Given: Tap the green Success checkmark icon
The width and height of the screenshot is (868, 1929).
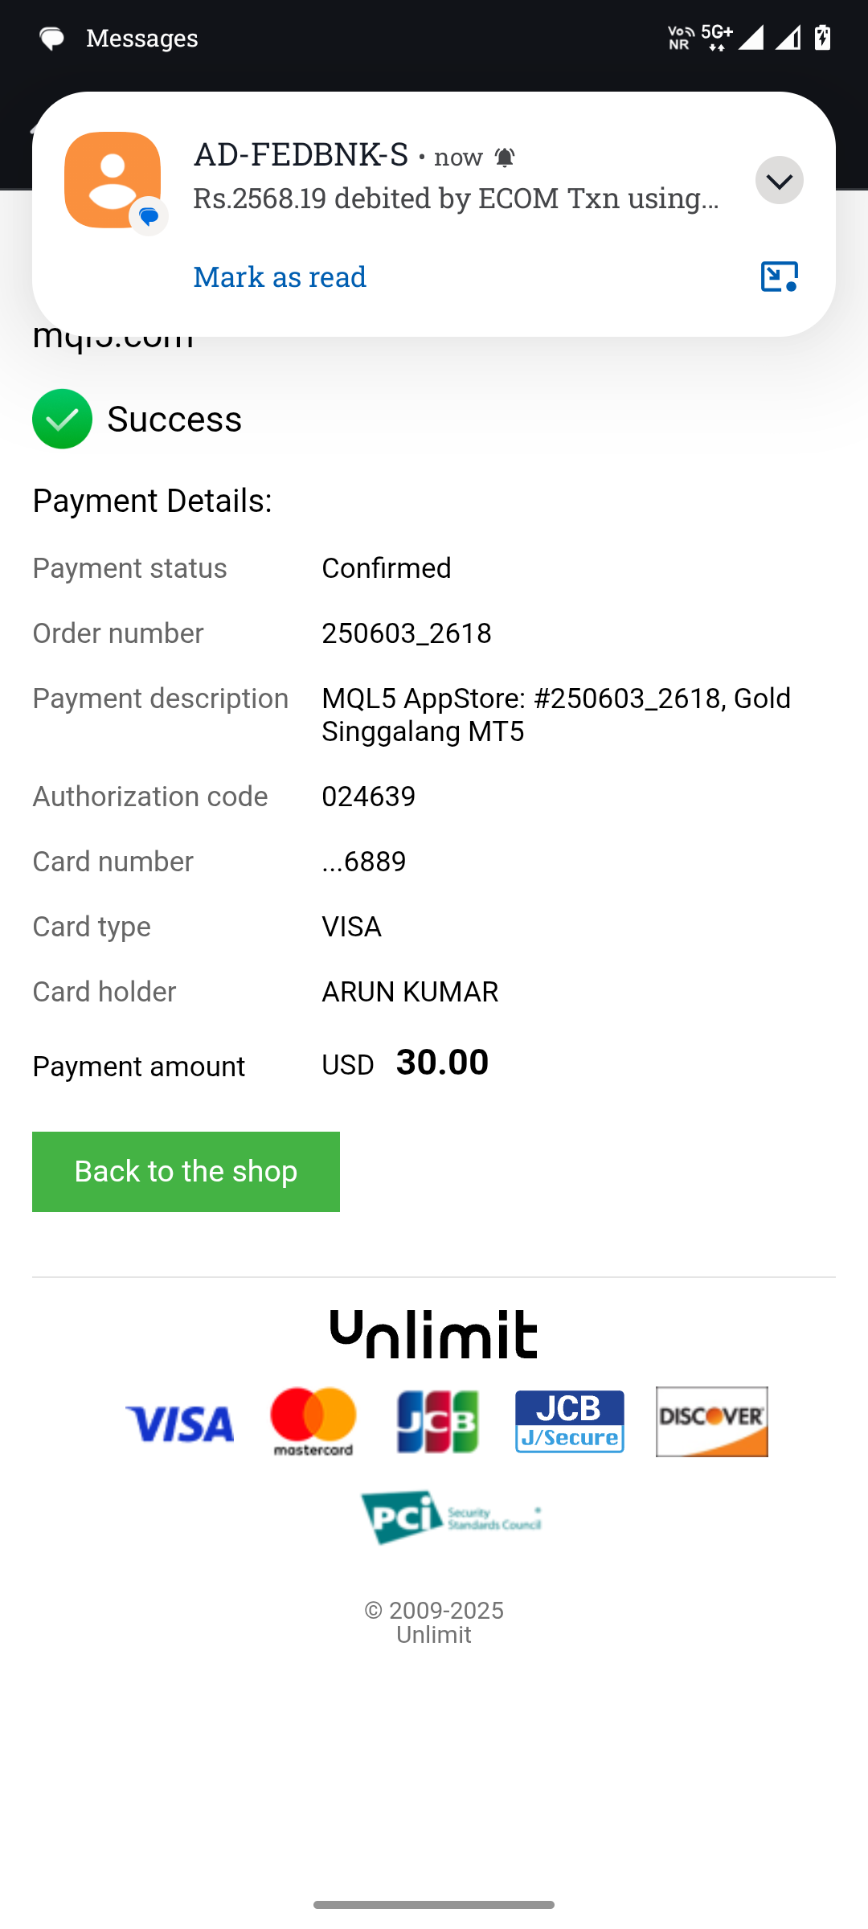Looking at the screenshot, I should click(62, 419).
